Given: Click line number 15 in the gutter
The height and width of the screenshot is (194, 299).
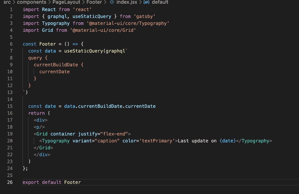Looking at the screenshot, I should point(10,106).
